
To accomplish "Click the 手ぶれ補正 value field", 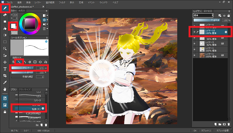I will [x=40, y=77].
